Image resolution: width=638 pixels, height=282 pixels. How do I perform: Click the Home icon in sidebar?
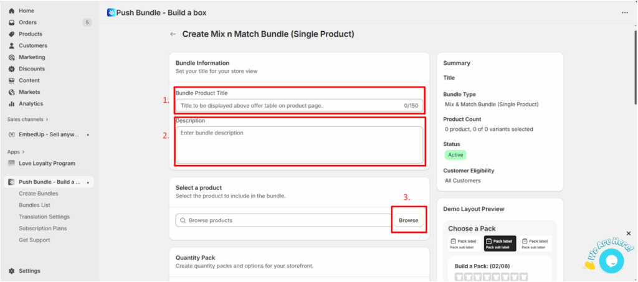tap(11, 11)
